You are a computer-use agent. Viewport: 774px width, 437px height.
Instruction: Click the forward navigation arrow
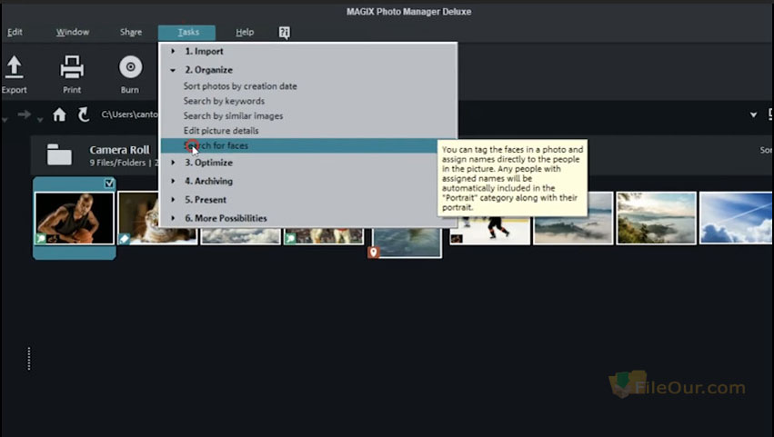(x=24, y=114)
